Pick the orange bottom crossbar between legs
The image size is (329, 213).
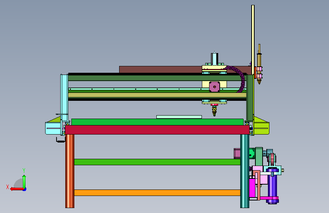click(x=157, y=193)
